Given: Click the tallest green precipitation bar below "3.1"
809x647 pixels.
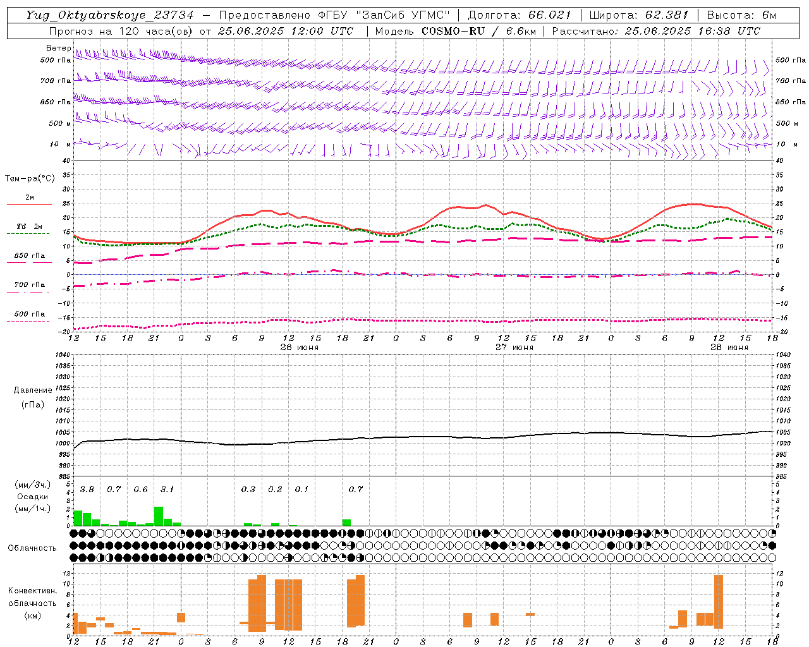Looking at the screenshot, I should pos(159,516).
